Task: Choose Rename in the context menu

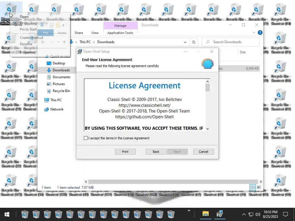Action: [26, 44]
